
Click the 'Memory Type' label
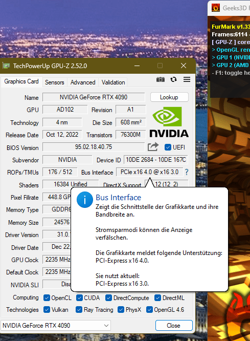22,210
